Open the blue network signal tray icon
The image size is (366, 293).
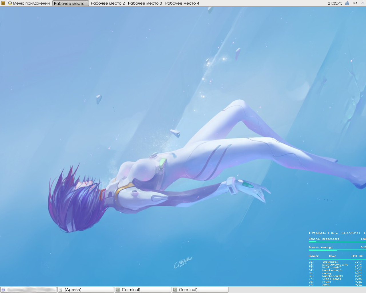click(347, 3)
